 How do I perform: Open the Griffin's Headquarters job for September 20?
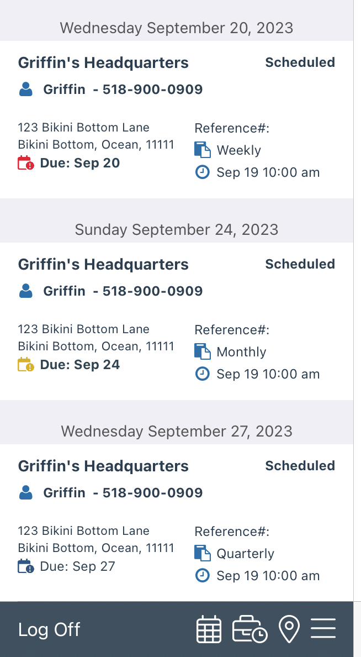point(103,63)
